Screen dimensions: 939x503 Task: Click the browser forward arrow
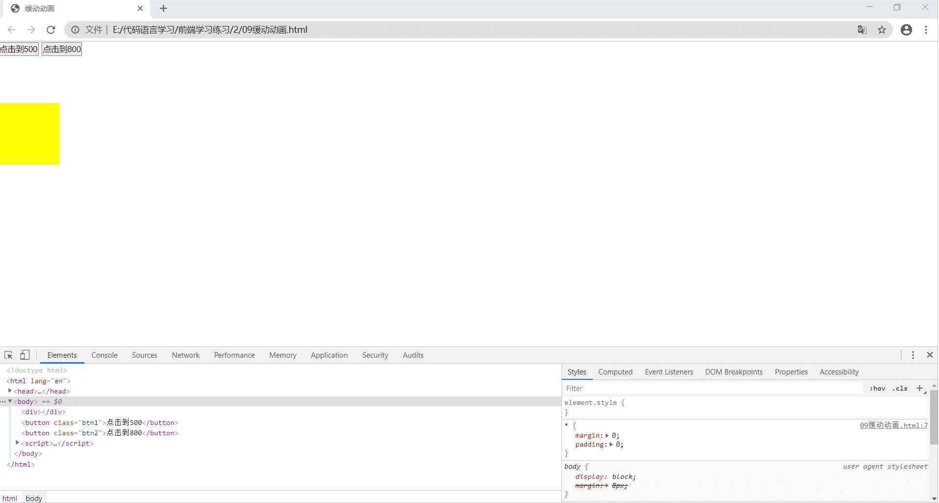point(31,30)
